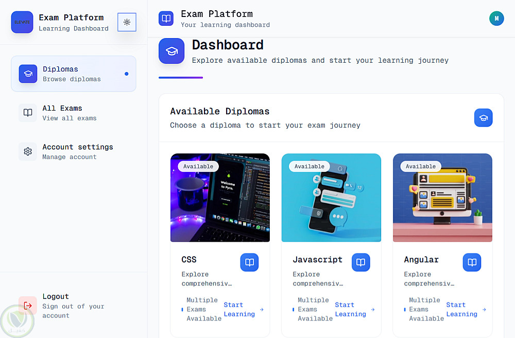Click 'Choose a diploma to start your exam journey'
This screenshot has height=338, width=515.
click(x=265, y=126)
